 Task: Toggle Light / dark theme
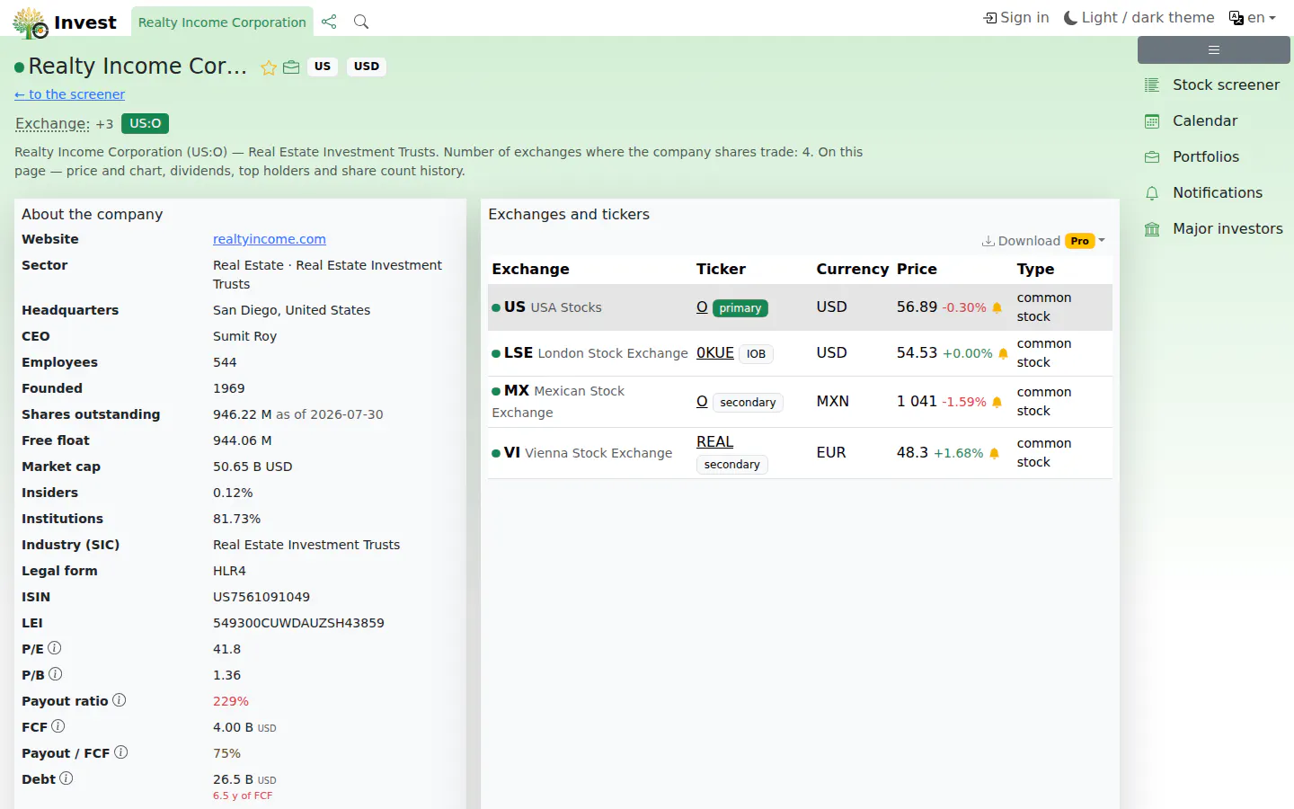1139,18
